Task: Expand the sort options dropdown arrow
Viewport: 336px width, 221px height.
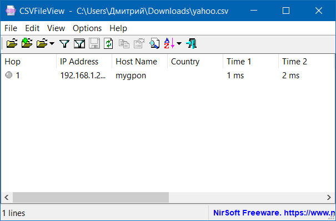Action: click(179, 43)
